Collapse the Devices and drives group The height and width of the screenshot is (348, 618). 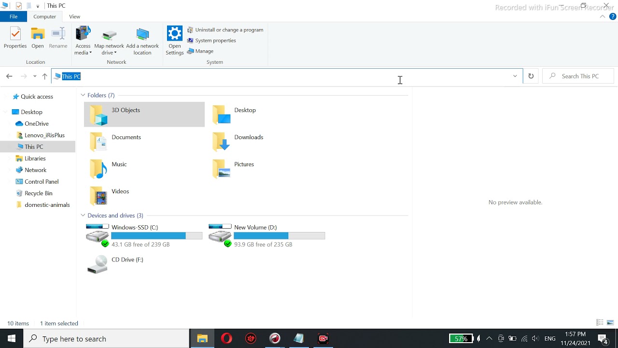click(83, 216)
